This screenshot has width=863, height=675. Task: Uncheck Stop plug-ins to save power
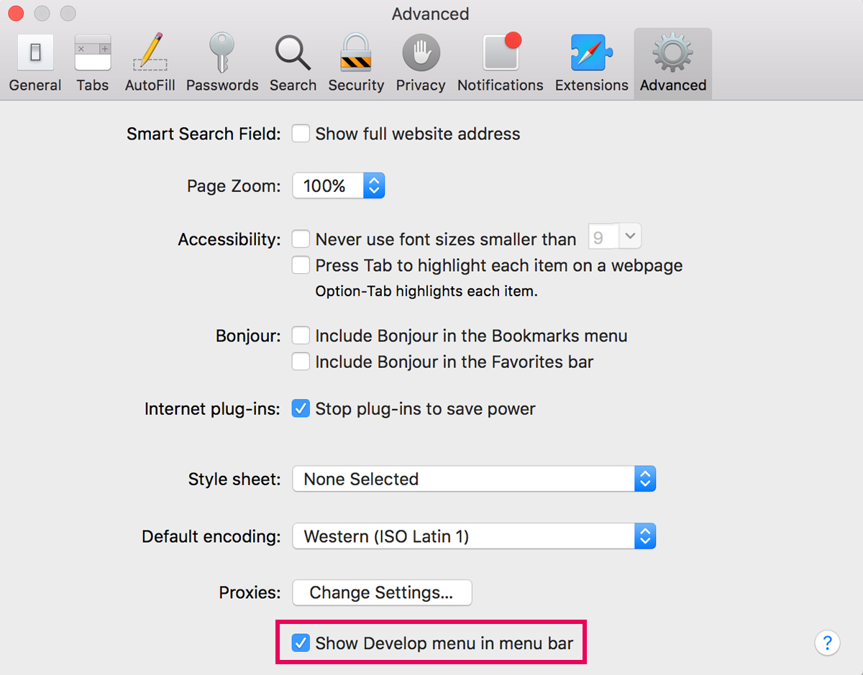click(x=301, y=409)
